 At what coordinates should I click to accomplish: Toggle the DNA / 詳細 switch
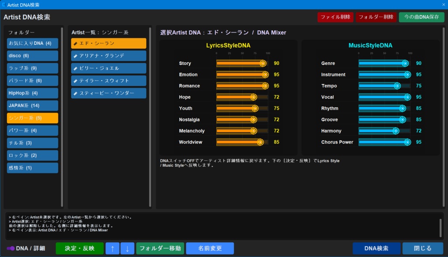click(10, 248)
